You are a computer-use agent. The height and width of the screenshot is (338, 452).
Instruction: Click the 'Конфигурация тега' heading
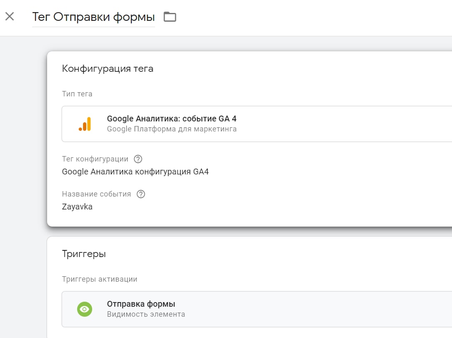point(108,68)
